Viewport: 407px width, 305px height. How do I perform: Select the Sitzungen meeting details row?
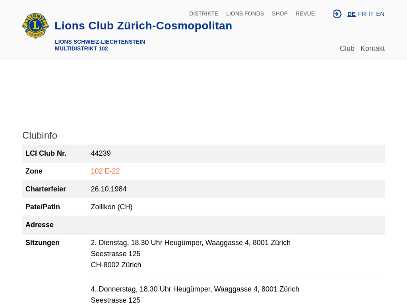point(191,243)
